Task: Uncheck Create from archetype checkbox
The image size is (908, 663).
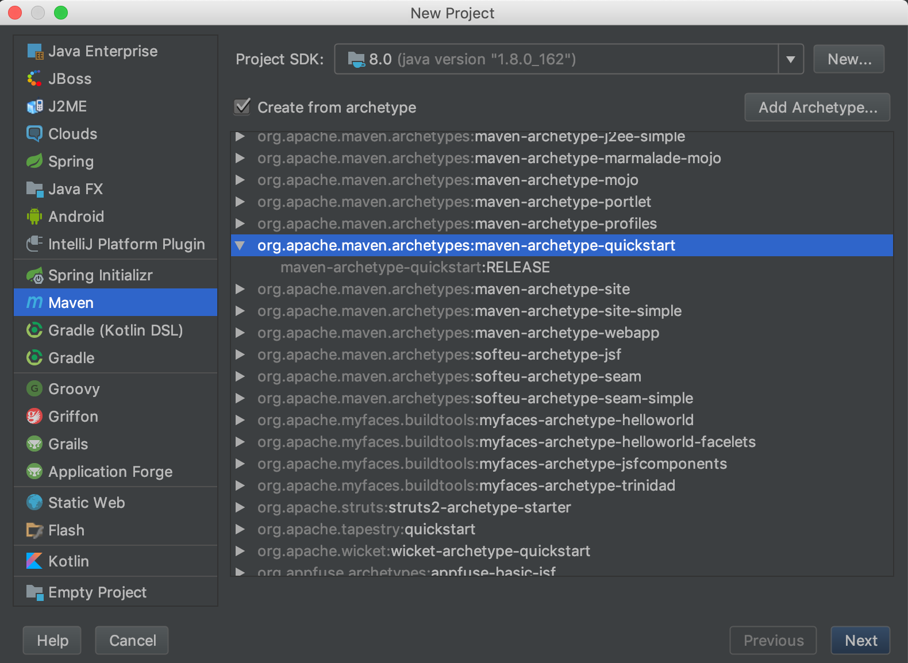Action: coord(243,107)
